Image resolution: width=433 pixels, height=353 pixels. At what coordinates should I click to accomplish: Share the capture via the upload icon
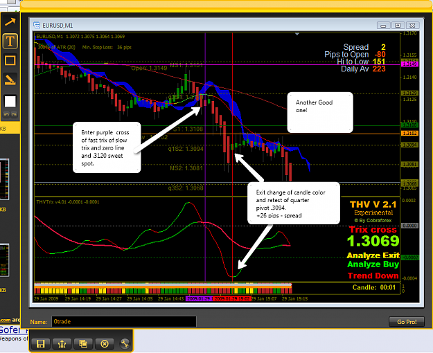click(62, 343)
